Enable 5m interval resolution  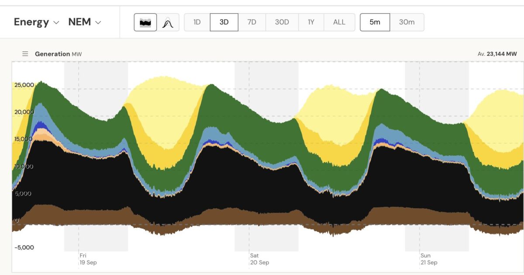coord(375,22)
